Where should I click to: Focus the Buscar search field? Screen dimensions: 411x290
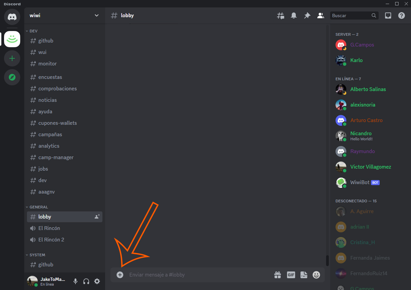(x=354, y=16)
